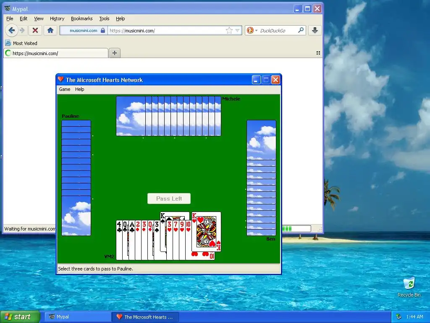
Task: Open Mypal History menu
Action: (57, 19)
